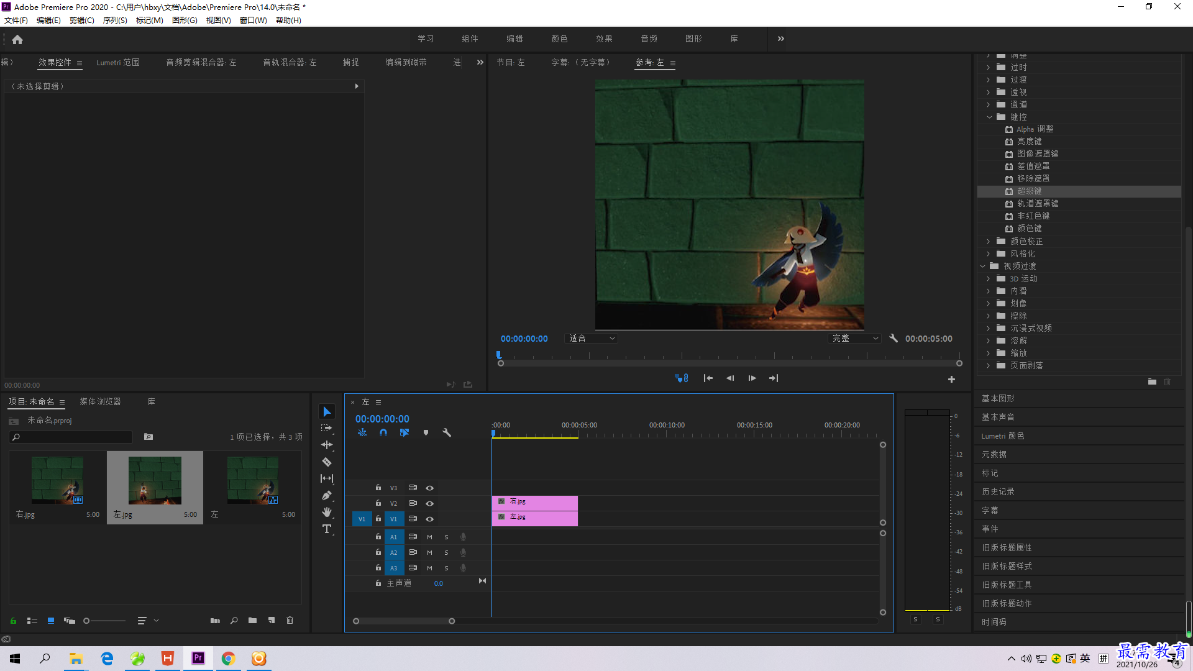The image size is (1193, 671).
Task: Select the Razor tool
Action: 327,462
